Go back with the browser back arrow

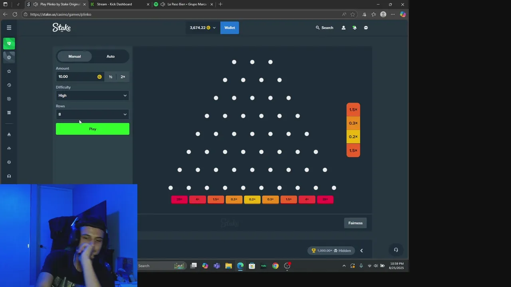[5, 14]
